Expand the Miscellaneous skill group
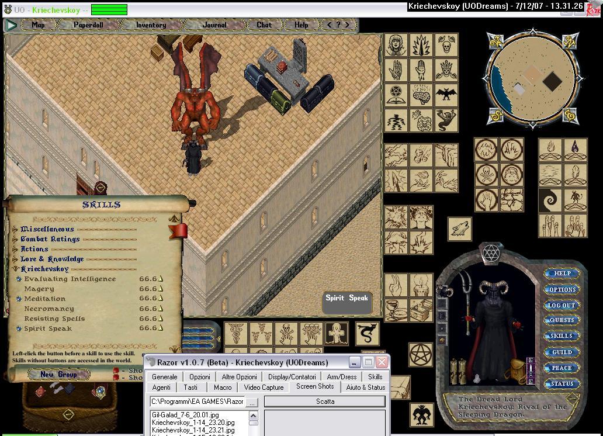 [15, 229]
